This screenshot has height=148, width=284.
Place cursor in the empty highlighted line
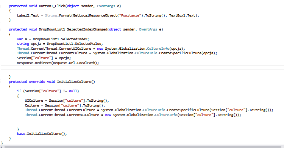point(142,68)
